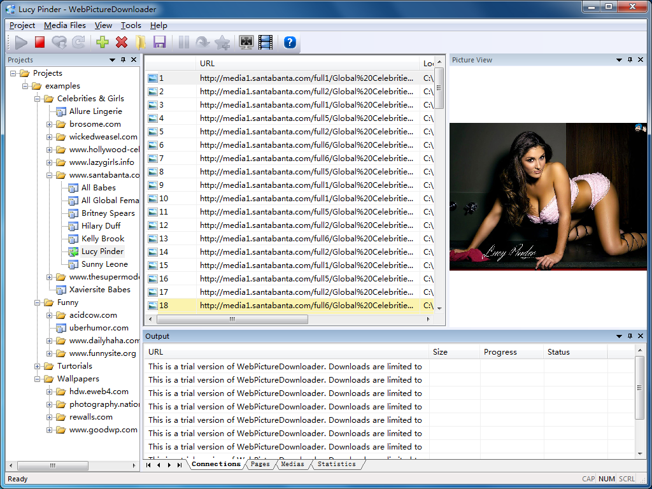Click the image icon of URL row 10
The image size is (652, 489).
point(153,199)
